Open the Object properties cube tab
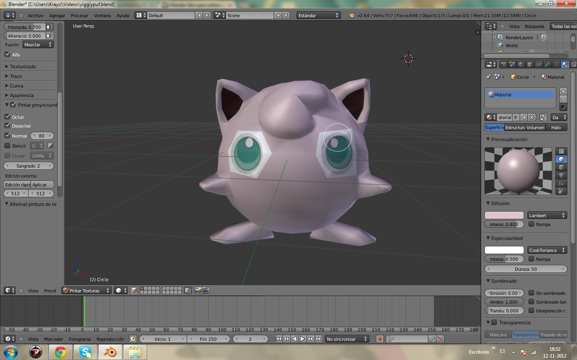This screenshot has width=577, height=360. coord(530,64)
